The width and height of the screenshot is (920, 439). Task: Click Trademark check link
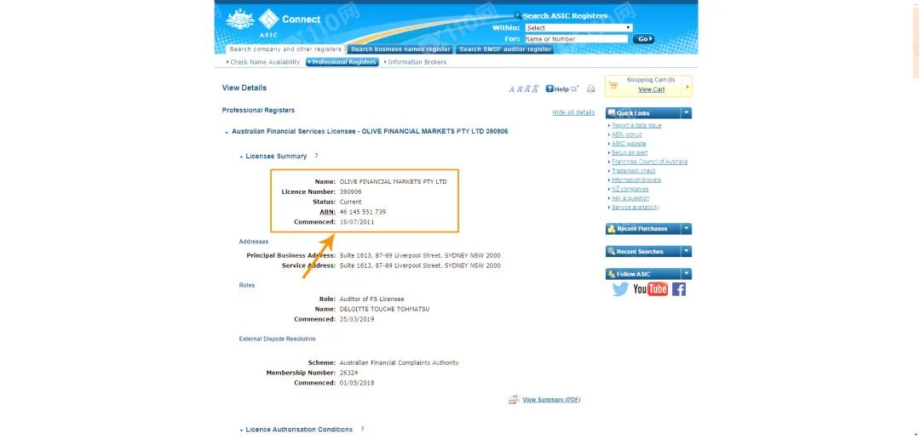point(634,171)
